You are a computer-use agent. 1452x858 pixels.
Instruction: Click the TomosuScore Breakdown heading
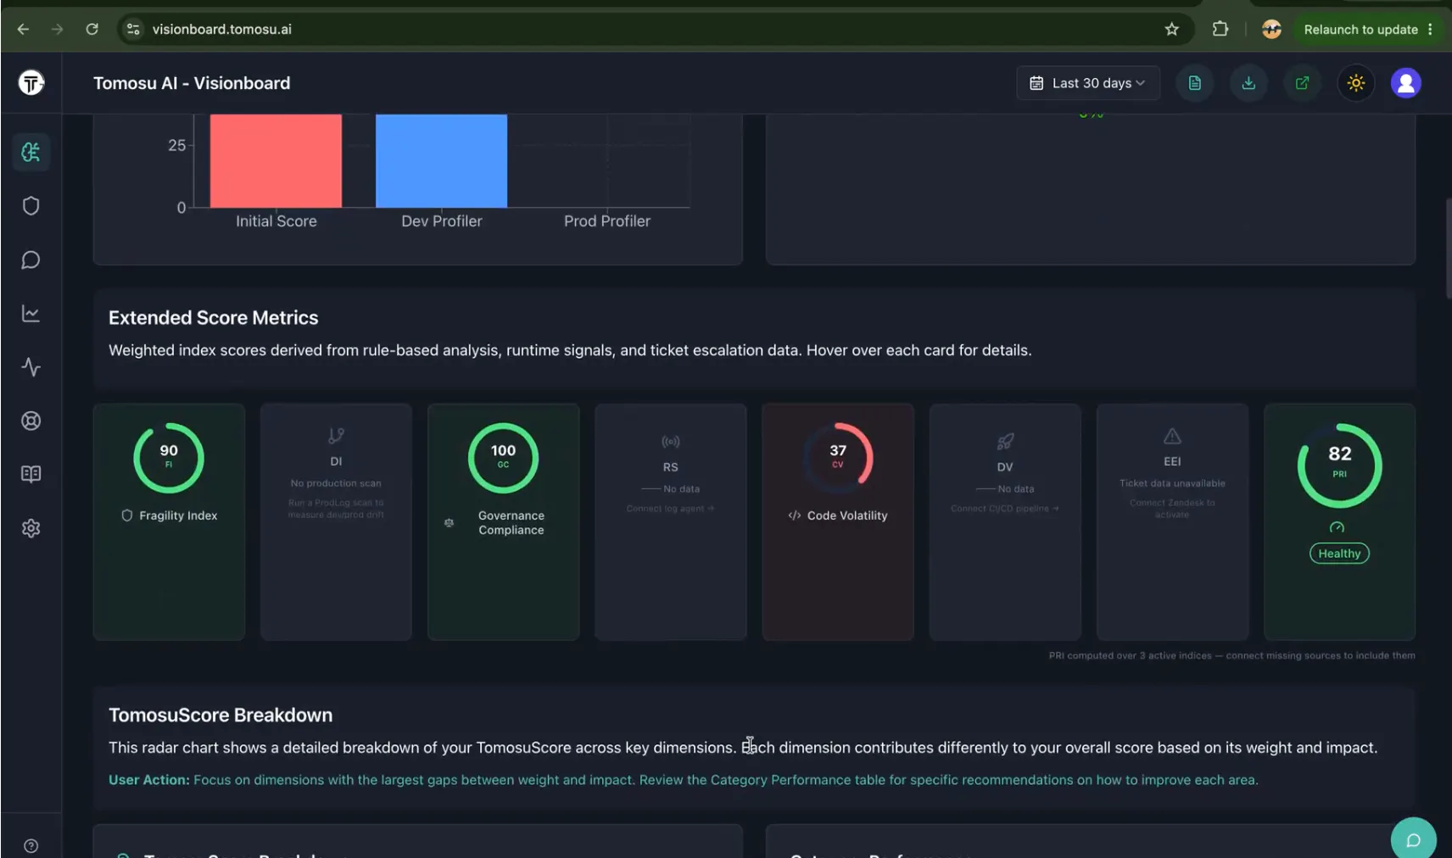tap(221, 716)
